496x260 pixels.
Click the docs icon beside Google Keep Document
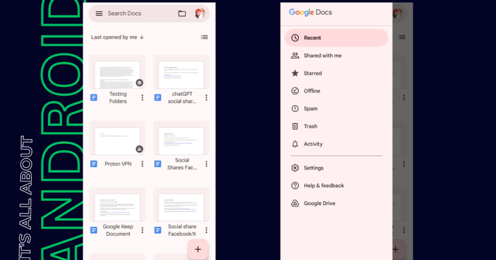pos(93,230)
